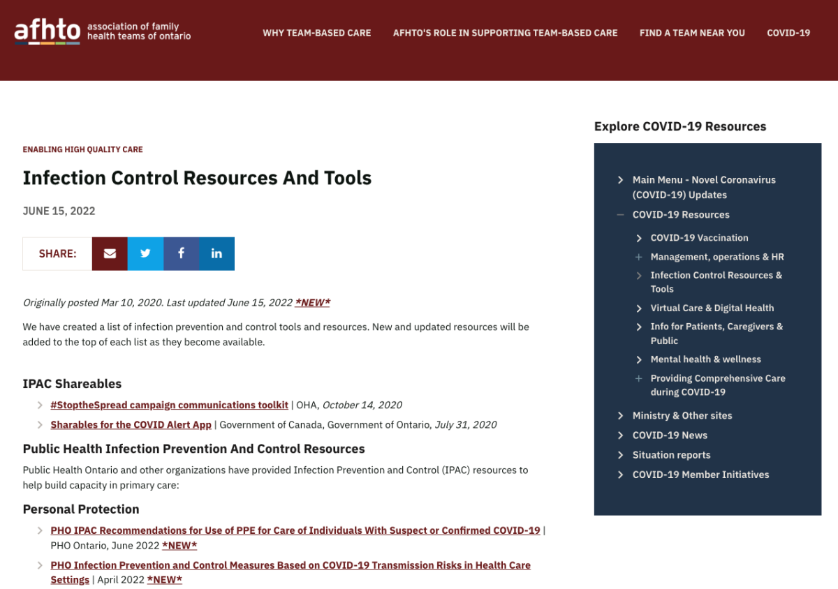Open the Why Team-Based Care menu
The image size is (838, 589).
(x=317, y=33)
